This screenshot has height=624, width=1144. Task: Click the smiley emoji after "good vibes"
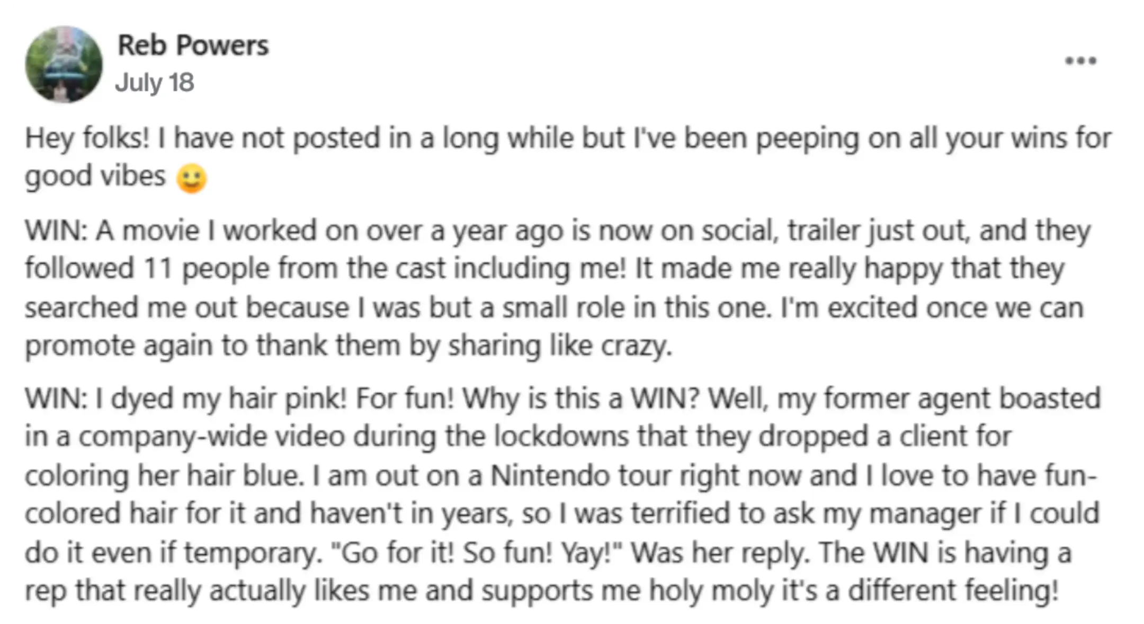click(191, 179)
